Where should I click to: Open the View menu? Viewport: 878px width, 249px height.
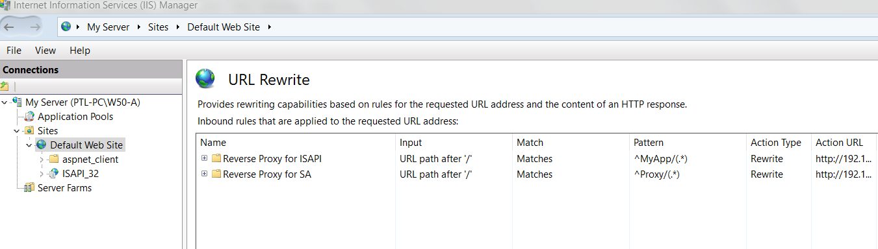tap(45, 50)
